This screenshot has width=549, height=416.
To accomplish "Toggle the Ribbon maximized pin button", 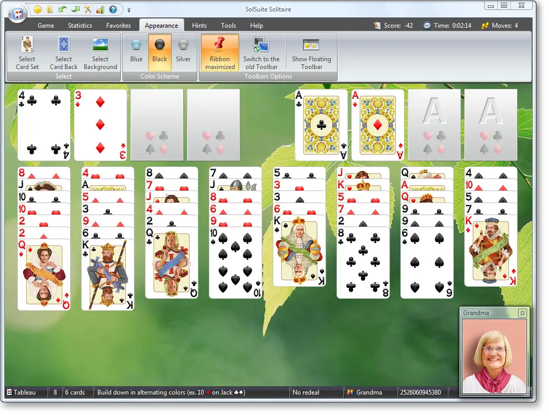I will pos(220,53).
